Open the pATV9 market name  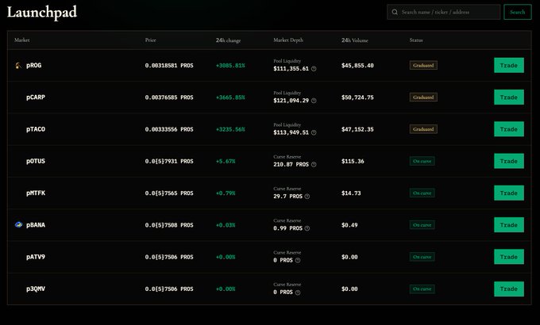point(36,257)
